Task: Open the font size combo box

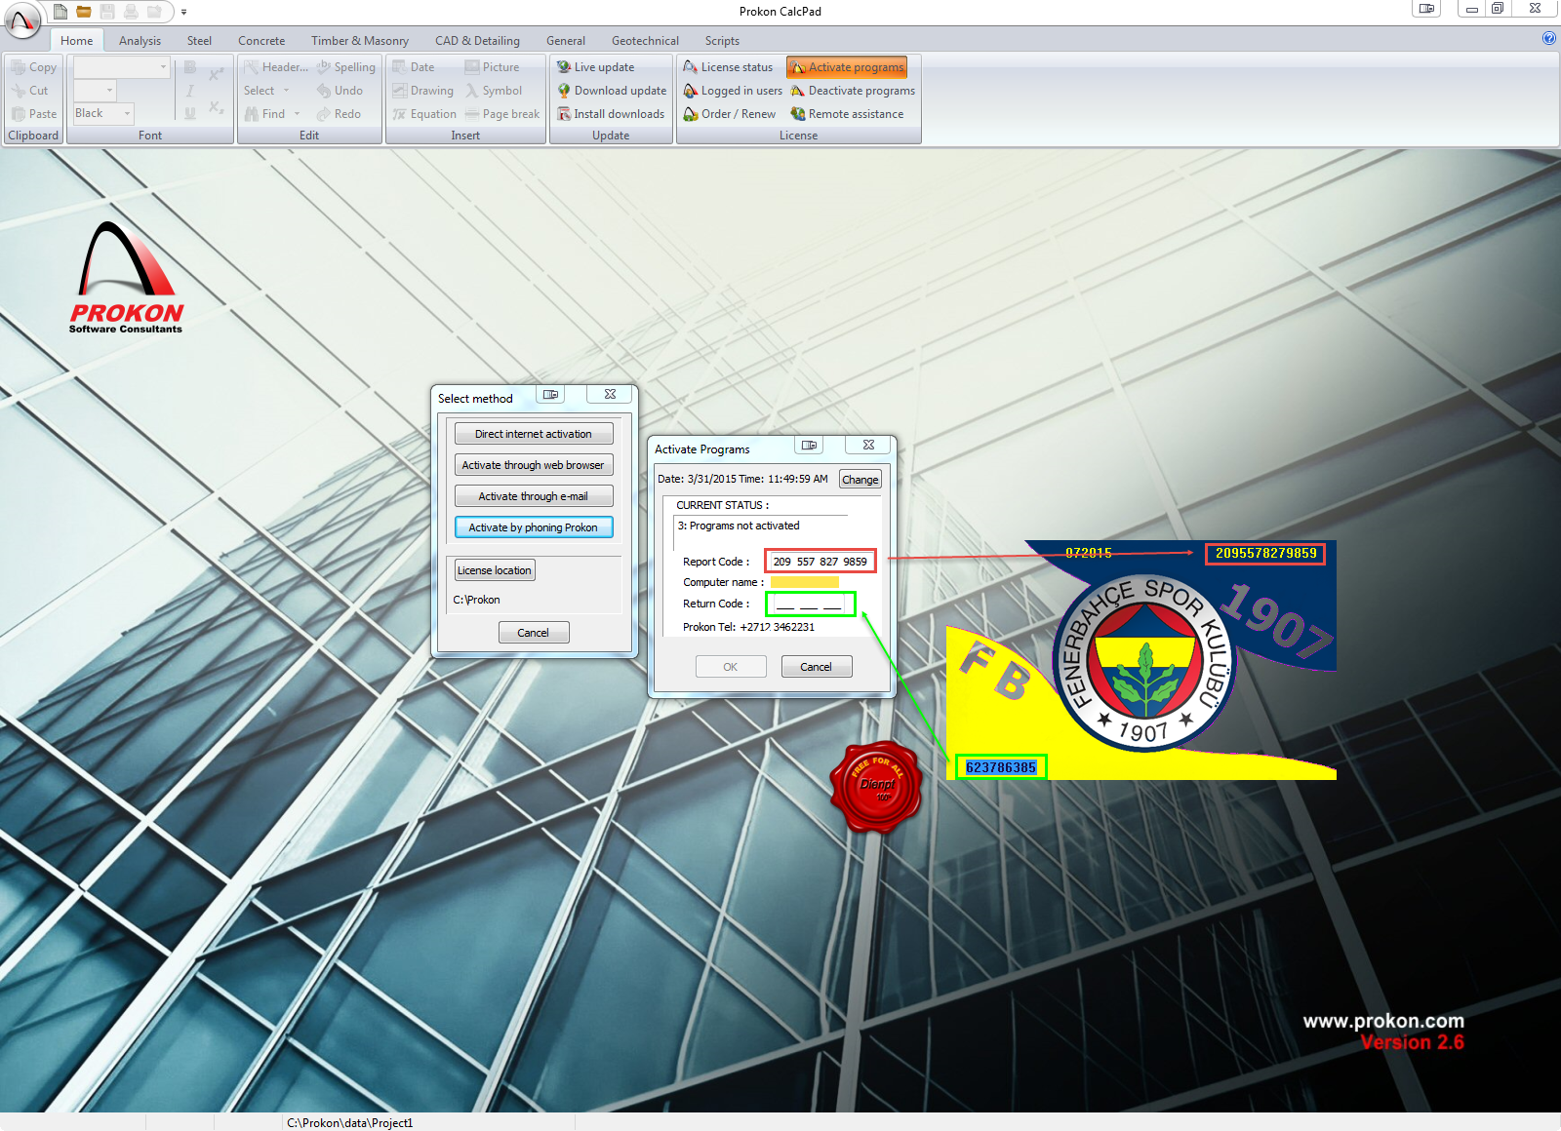Action: coord(95,91)
